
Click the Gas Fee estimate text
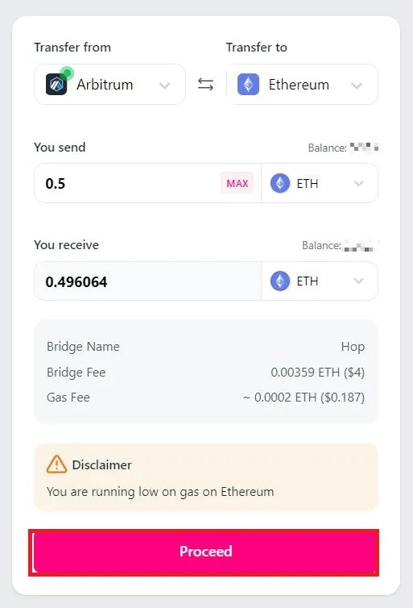pyautogui.click(x=304, y=397)
